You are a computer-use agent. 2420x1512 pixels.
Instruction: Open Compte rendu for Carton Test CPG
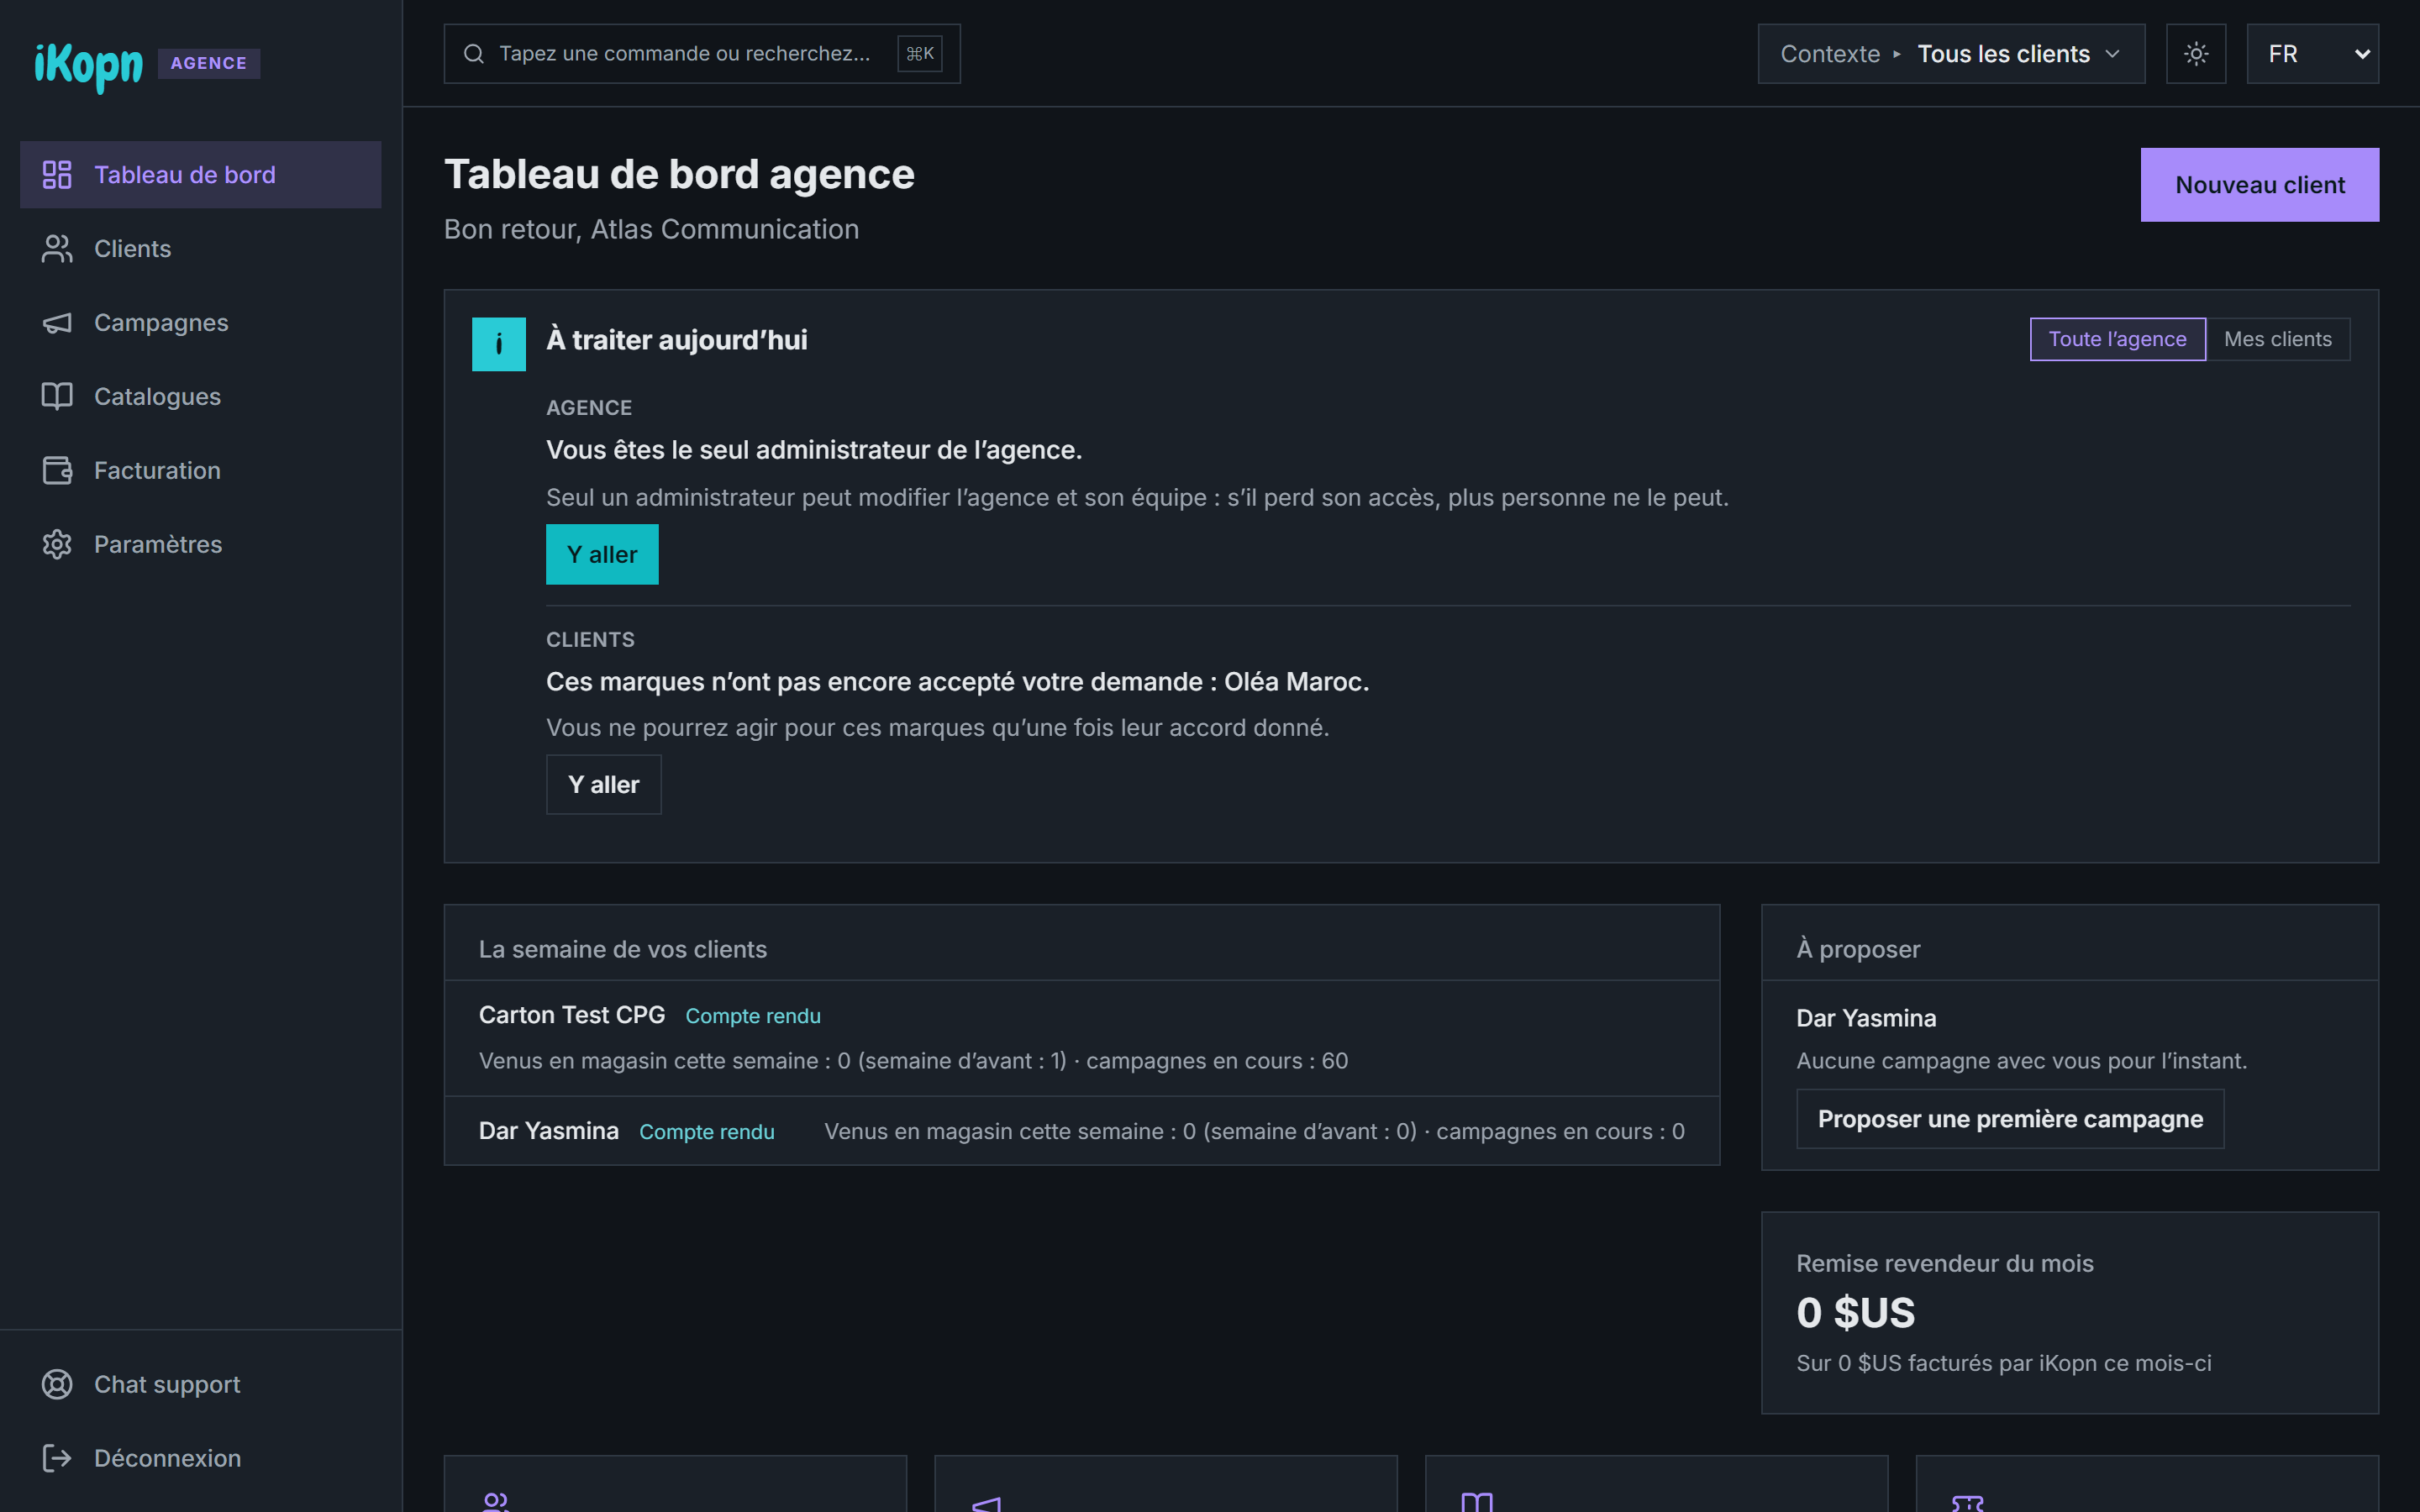753,1016
